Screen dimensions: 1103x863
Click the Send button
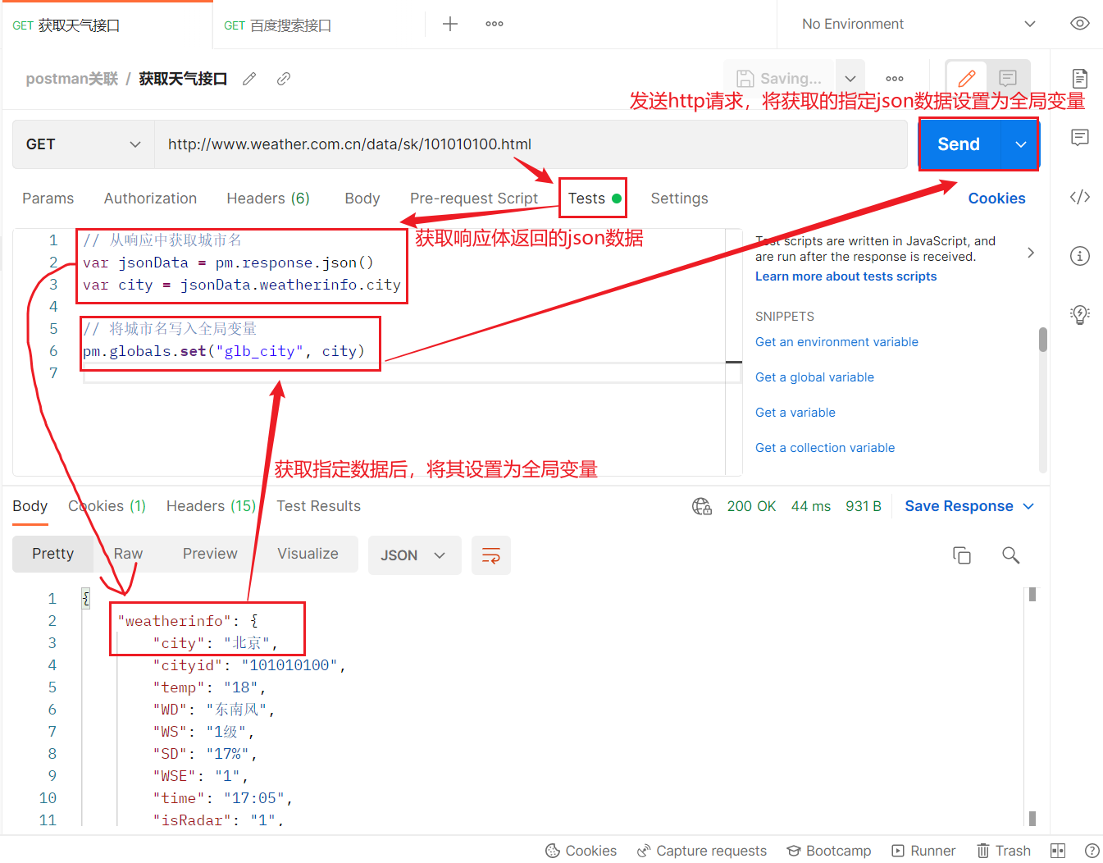959,144
